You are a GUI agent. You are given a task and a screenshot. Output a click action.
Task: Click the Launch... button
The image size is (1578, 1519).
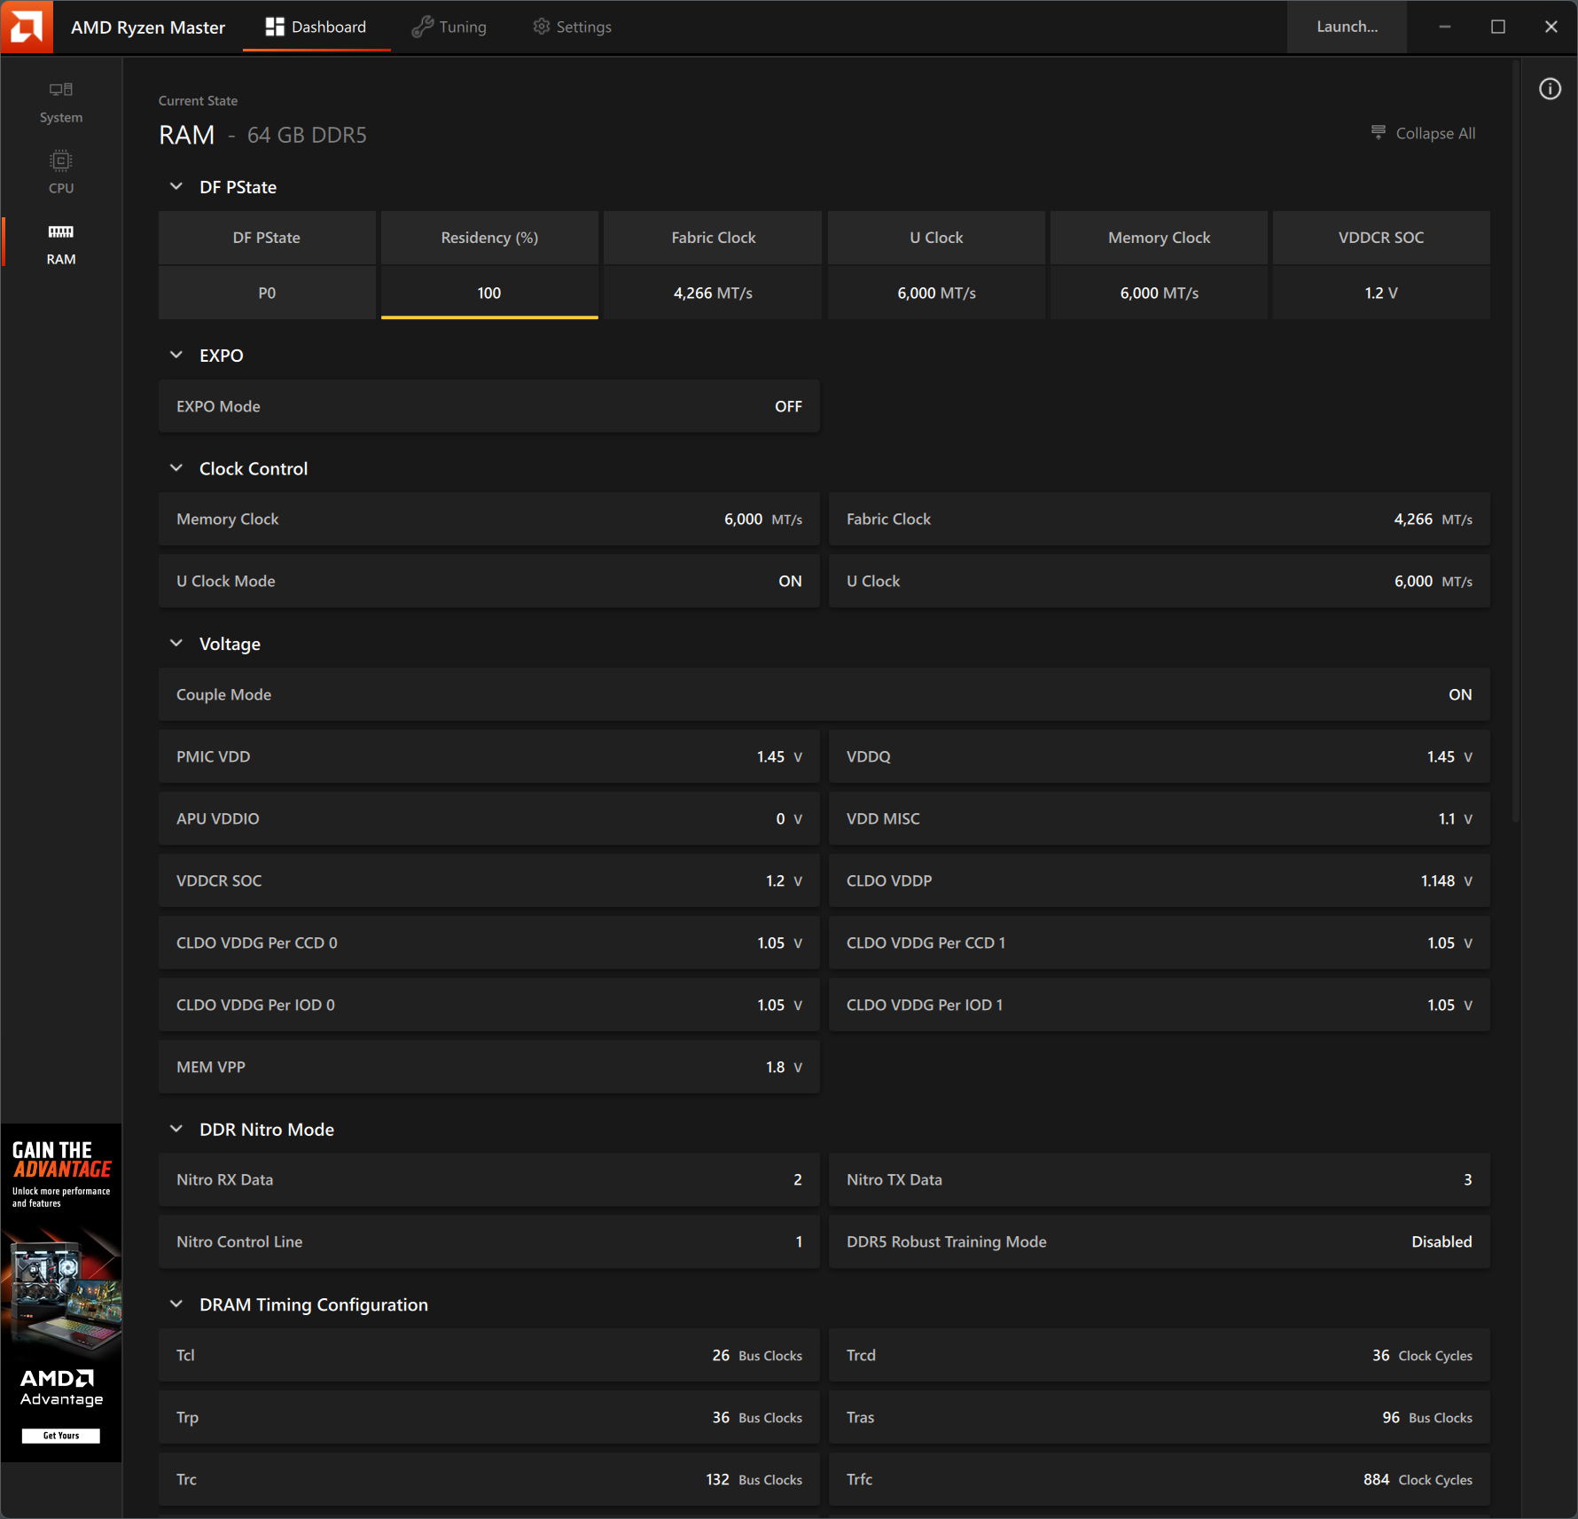click(1347, 27)
